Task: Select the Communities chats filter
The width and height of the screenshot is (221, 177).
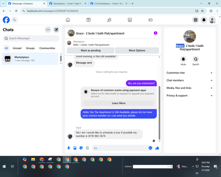Action: [x=47, y=48]
